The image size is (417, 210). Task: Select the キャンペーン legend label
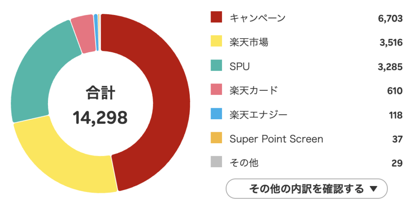(x=257, y=18)
